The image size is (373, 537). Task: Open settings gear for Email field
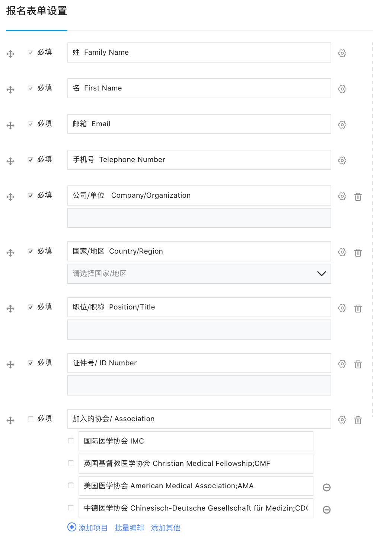342,125
